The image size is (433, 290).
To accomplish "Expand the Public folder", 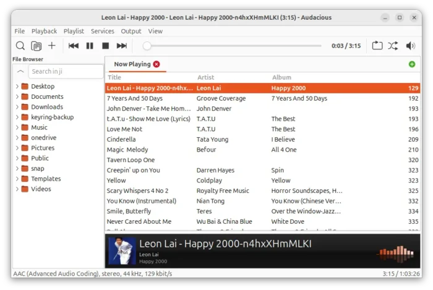I will click(17, 158).
